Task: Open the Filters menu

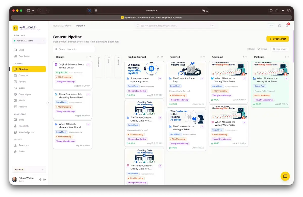Action: pos(262,49)
